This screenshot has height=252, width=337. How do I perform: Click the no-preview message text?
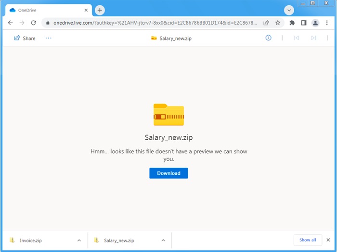(168, 155)
